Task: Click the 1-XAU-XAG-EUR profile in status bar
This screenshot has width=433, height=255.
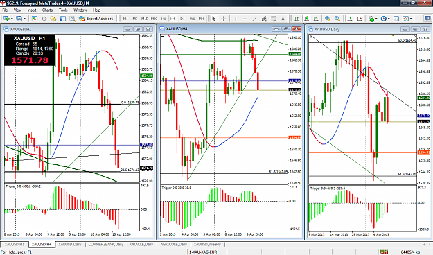Action: pyautogui.click(x=203, y=252)
